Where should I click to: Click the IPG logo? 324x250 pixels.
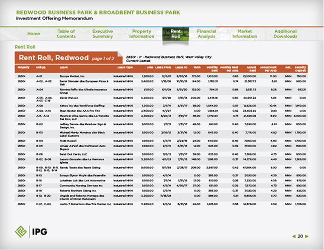31,232
